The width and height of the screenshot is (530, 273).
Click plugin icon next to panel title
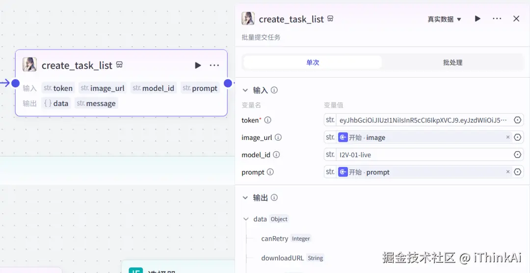click(x=331, y=18)
